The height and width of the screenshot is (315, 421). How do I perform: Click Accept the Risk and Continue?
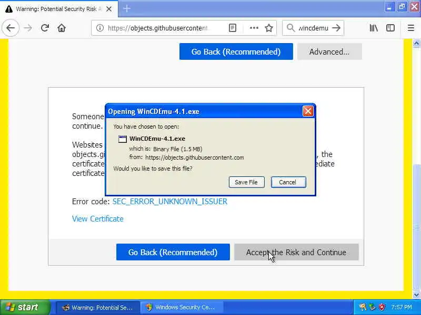pos(296,252)
